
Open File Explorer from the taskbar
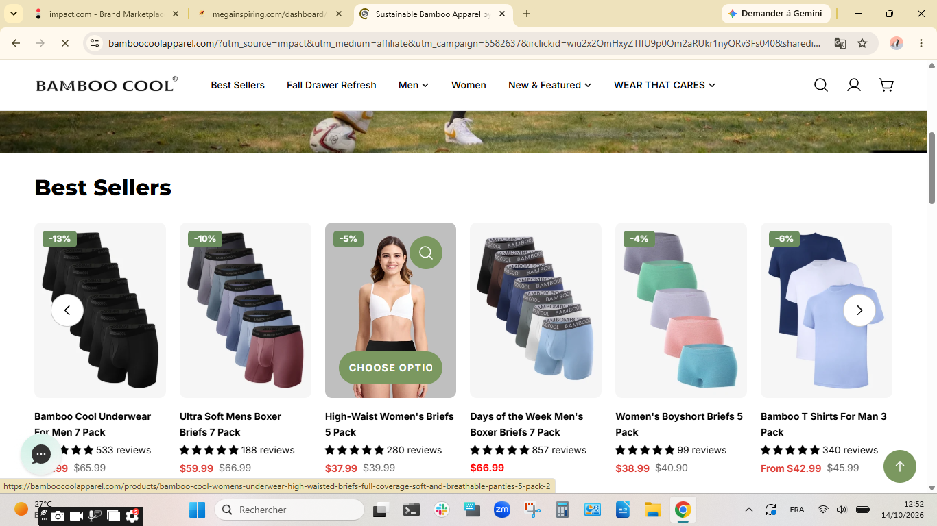click(x=652, y=510)
